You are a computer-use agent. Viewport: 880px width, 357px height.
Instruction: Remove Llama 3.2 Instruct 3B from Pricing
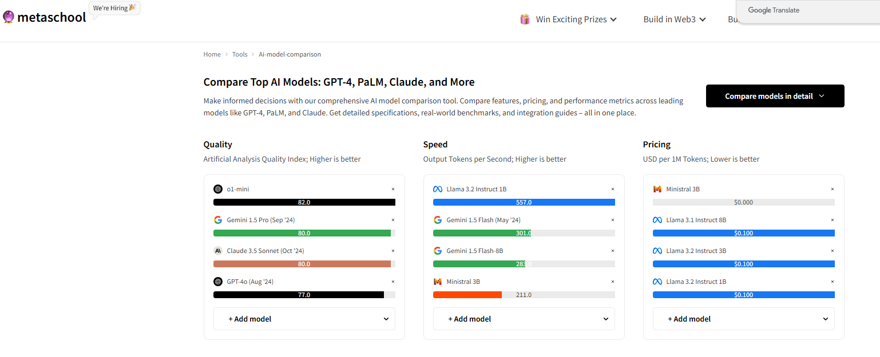[x=833, y=251]
